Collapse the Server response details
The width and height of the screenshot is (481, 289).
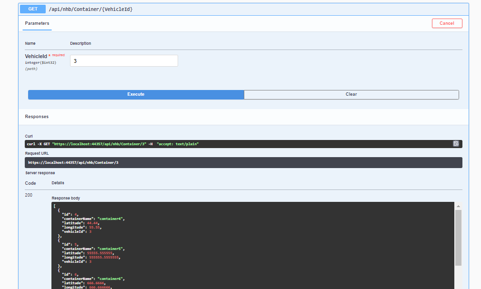40,172
